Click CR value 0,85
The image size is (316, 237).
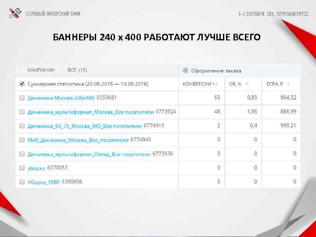click(x=252, y=97)
